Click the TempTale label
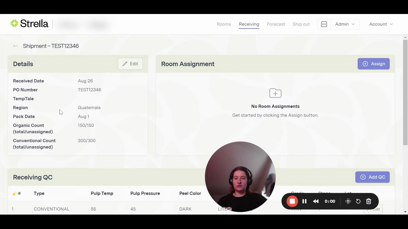 23,99
